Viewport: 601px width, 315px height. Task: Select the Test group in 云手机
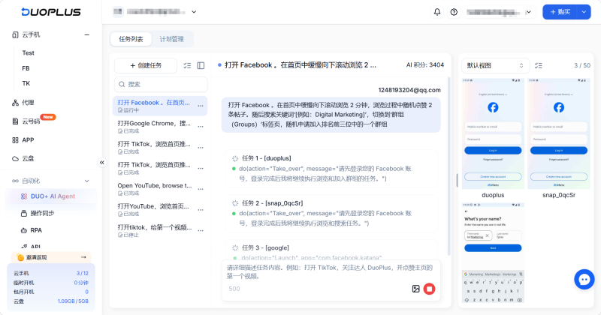[29, 53]
